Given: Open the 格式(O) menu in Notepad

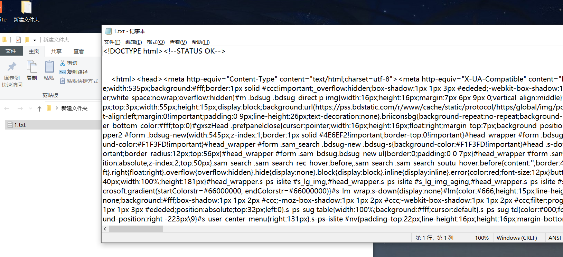Looking at the screenshot, I should click(x=156, y=42).
